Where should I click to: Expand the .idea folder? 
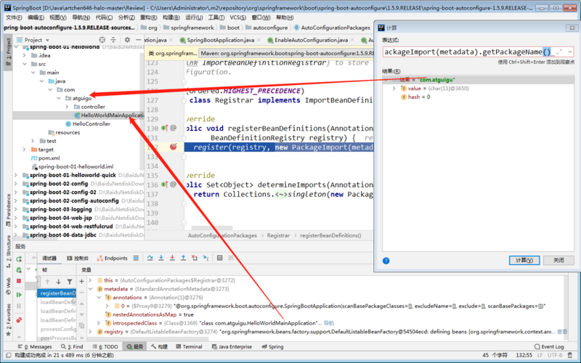pos(25,55)
